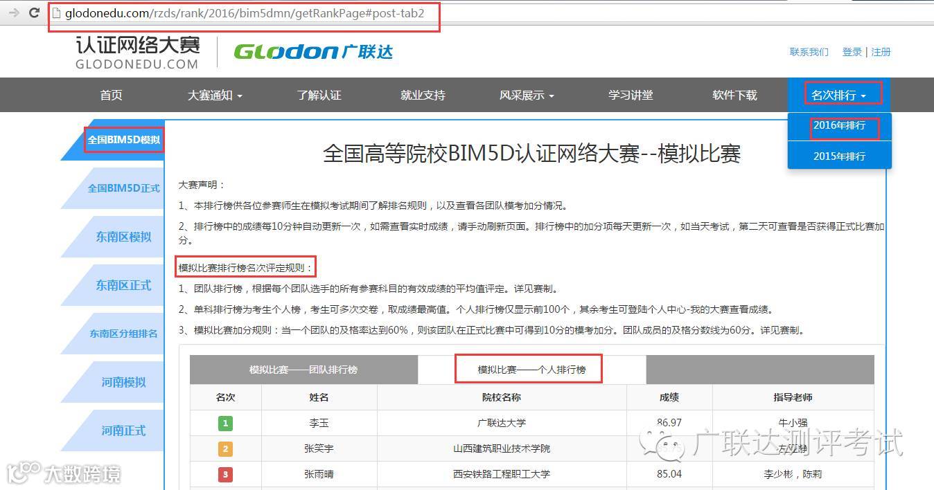Click the score cell 86.97
Screen dimensions: 934x490
(669, 422)
